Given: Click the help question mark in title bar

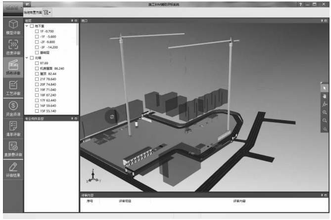Looking at the screenshot, I should [300, 4].
